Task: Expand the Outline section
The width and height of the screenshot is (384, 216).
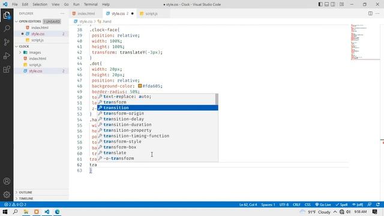Action: click(x=25, y=192)
